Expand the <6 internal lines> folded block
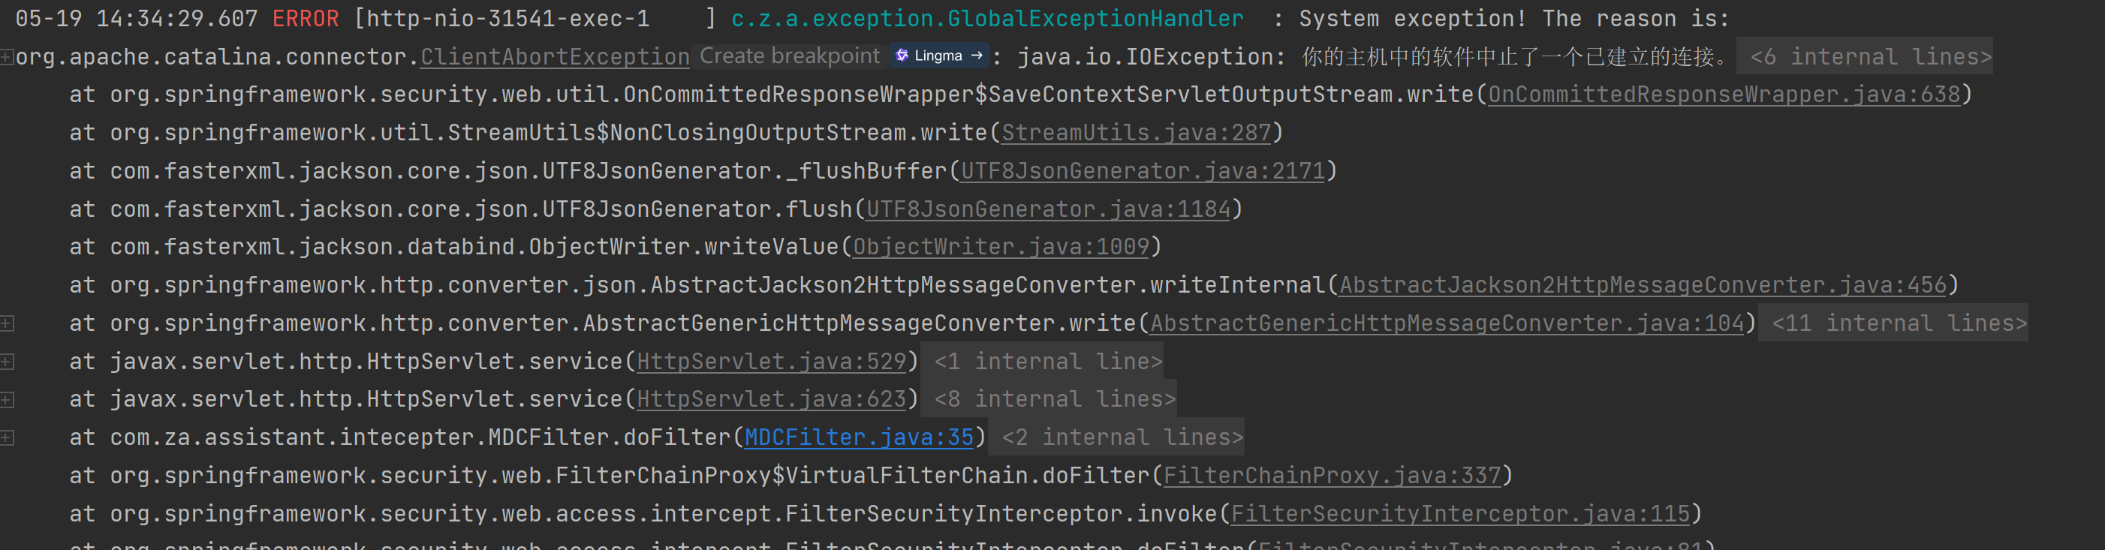The image size is (2105, 550). click(x=1870, y=56)
